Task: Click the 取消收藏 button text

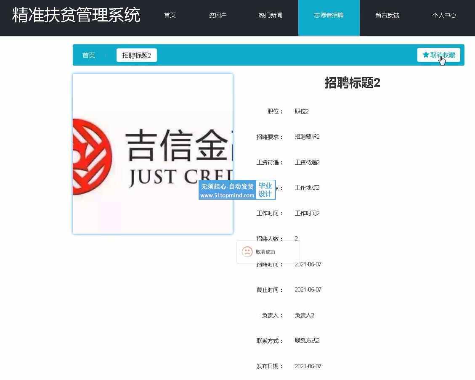Action: [443, 55]
